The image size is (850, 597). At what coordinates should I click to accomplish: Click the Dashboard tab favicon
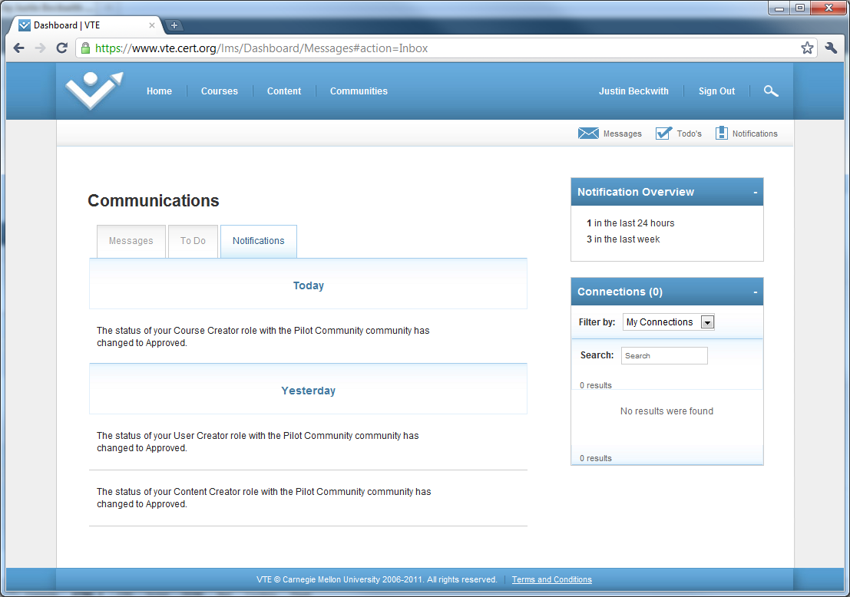click(25, 25)
